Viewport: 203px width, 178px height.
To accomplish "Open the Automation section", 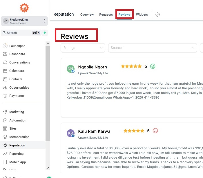I will tap(18, 120).
